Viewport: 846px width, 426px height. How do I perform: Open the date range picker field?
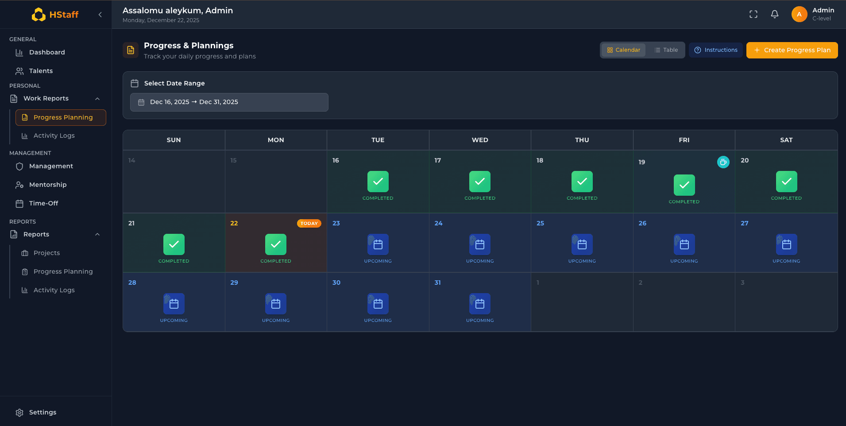click(228, 102)
